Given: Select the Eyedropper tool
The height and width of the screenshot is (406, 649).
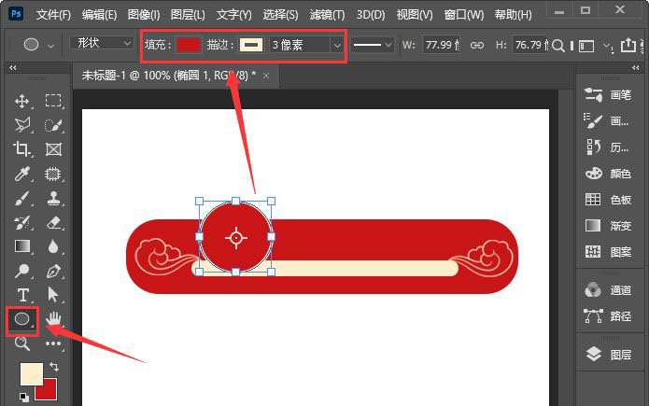Looking at the screenshot, I should [x=22, y=173].
